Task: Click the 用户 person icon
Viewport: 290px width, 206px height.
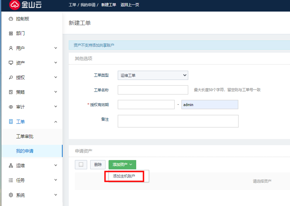Action: (11, 48)
